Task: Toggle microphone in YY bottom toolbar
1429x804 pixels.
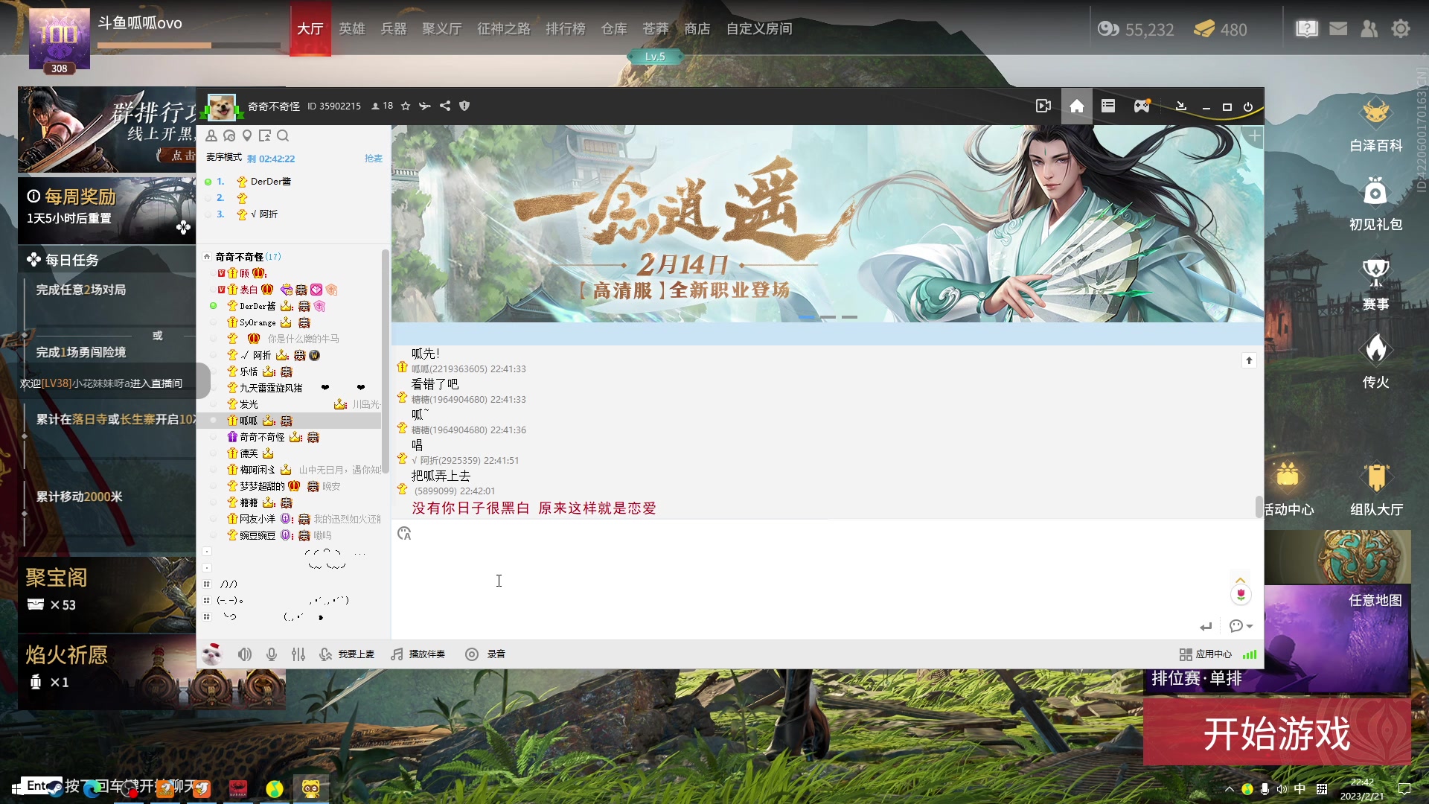Action: [272, 654]
